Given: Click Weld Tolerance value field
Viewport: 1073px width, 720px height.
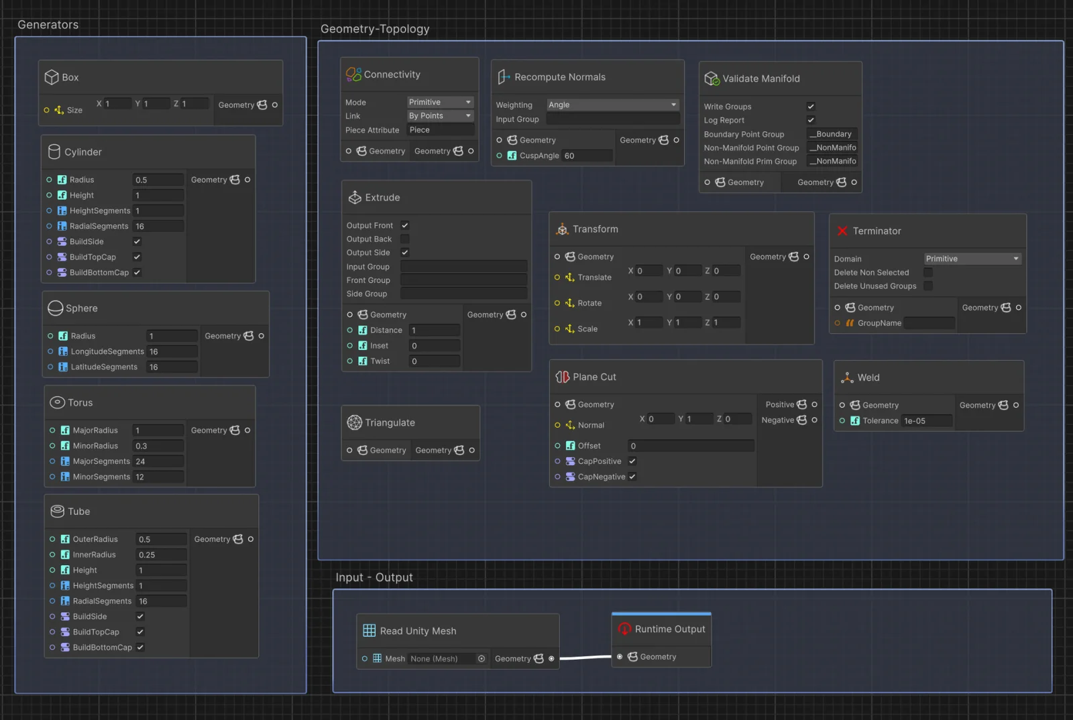Looking at the screenshot, I should click(927, 421).
